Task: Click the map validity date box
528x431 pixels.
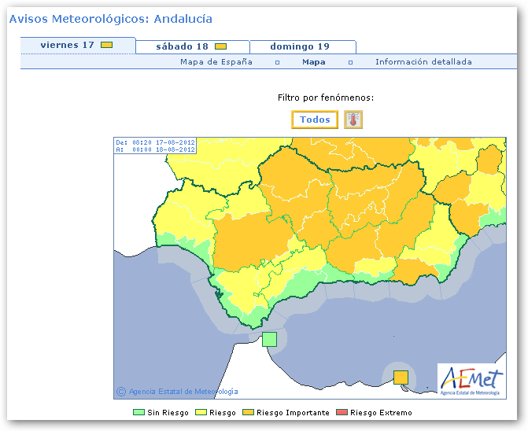Action: 155,146
